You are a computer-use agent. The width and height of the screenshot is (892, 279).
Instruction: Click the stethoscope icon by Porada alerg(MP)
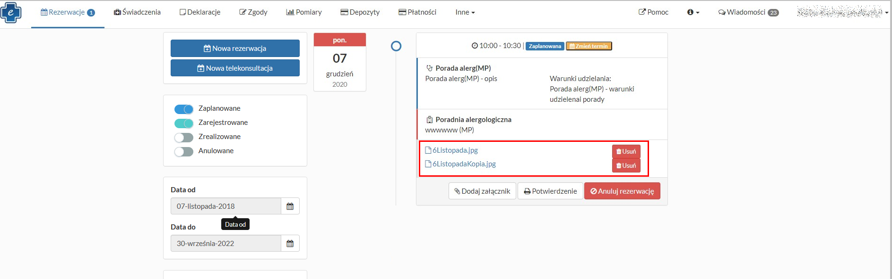[430, 68]
